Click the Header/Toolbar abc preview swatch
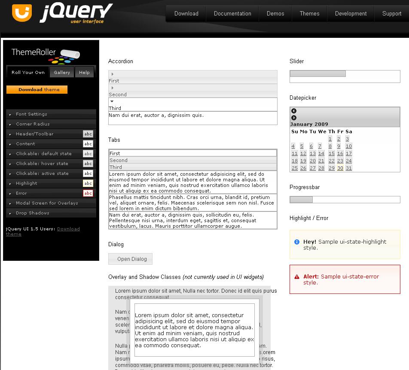409x370 pixels. point(88,134)
